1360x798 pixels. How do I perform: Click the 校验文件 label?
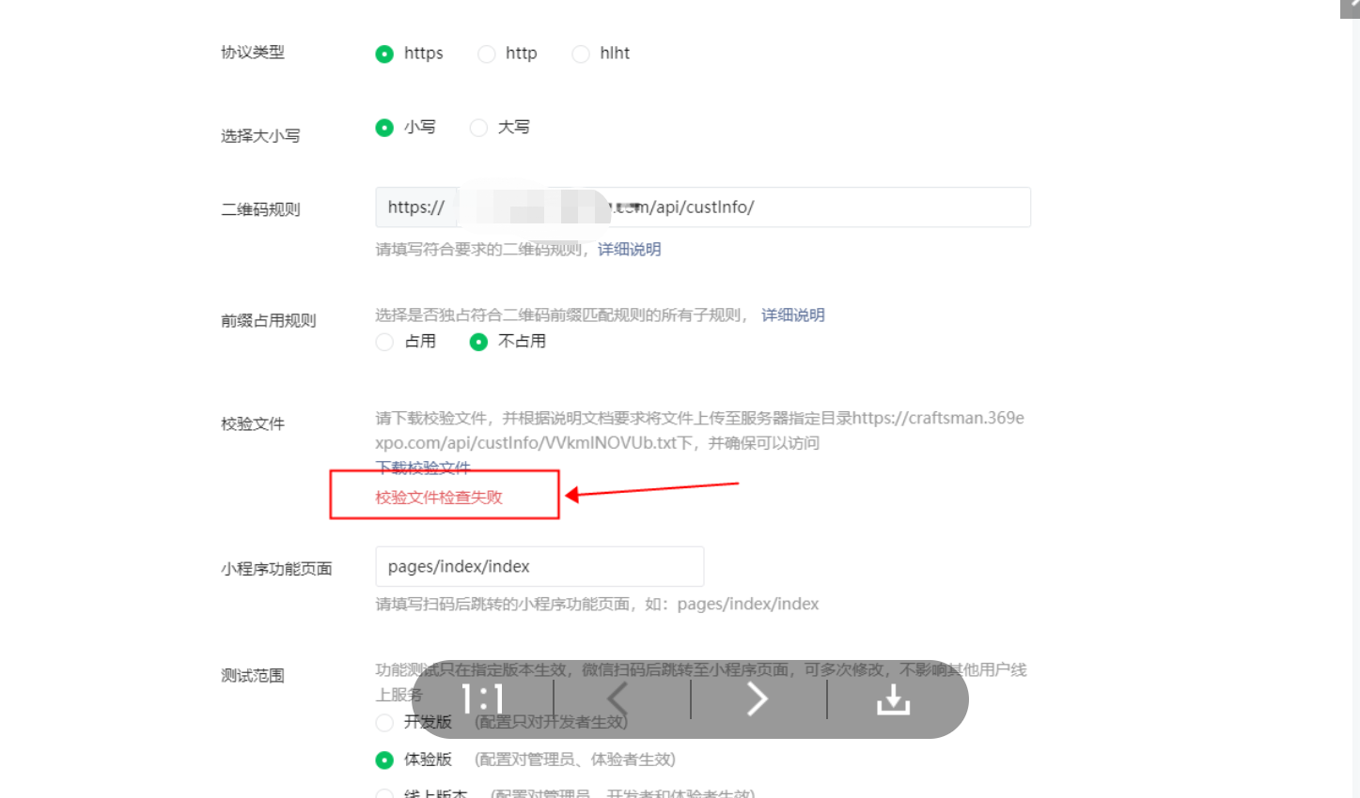tap(253, 424)
